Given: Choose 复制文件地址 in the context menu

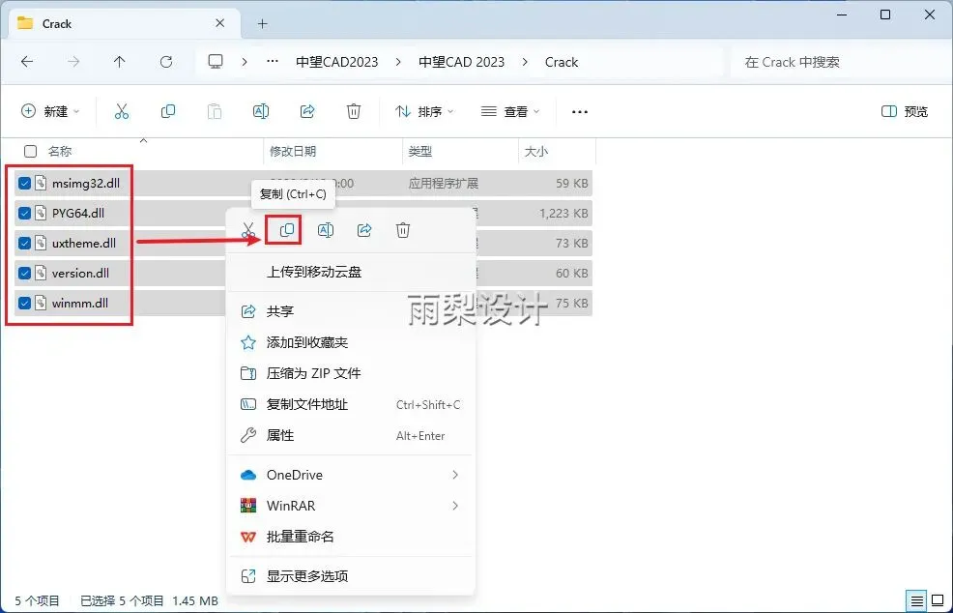Looking at the screenshot, I should tap(350, 404).
